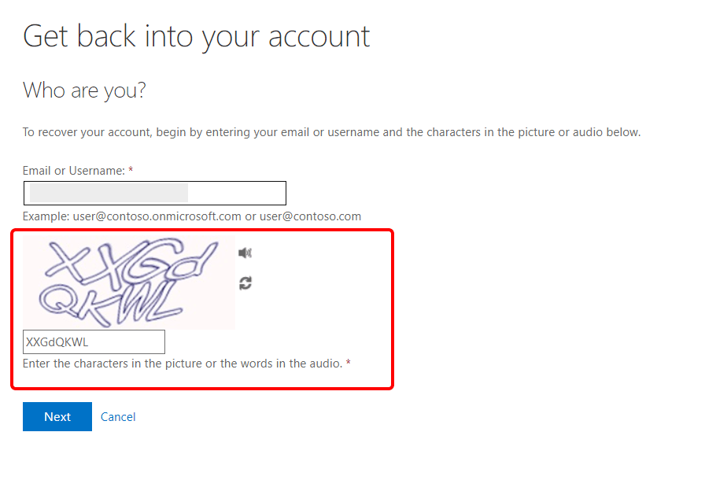Screen dimensions: 716x480
Task: Refresh the CAPTCHA image
Action: point(245,283)
